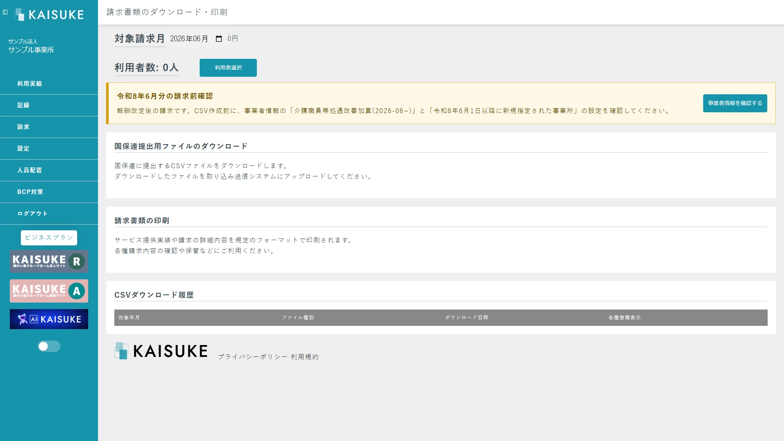Open the 記録 menu
The height and width of the screenshot is (441, 784).
click(x=49, y=105)
